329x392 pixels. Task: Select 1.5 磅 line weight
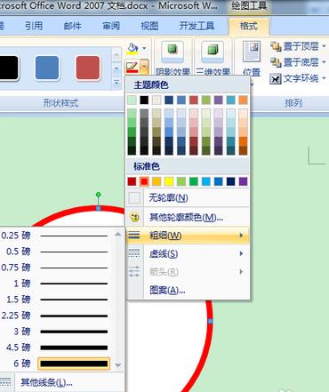pyautogui.click(x=55, y=300)
